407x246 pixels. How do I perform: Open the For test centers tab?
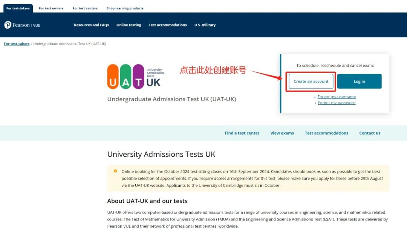85,8
